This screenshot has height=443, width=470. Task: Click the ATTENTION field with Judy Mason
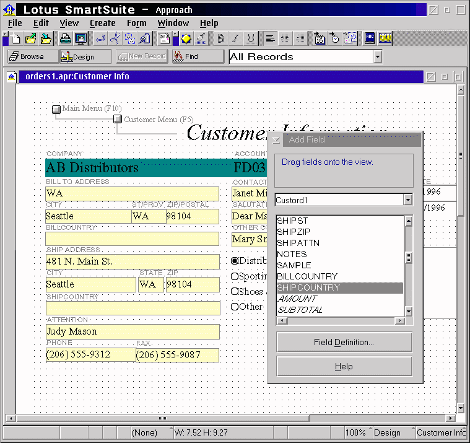click(x=133, y=331)
